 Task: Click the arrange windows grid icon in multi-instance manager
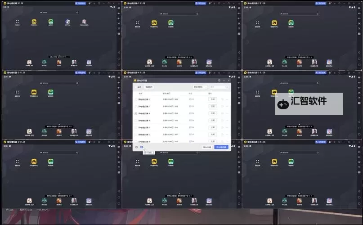point(142,147)
